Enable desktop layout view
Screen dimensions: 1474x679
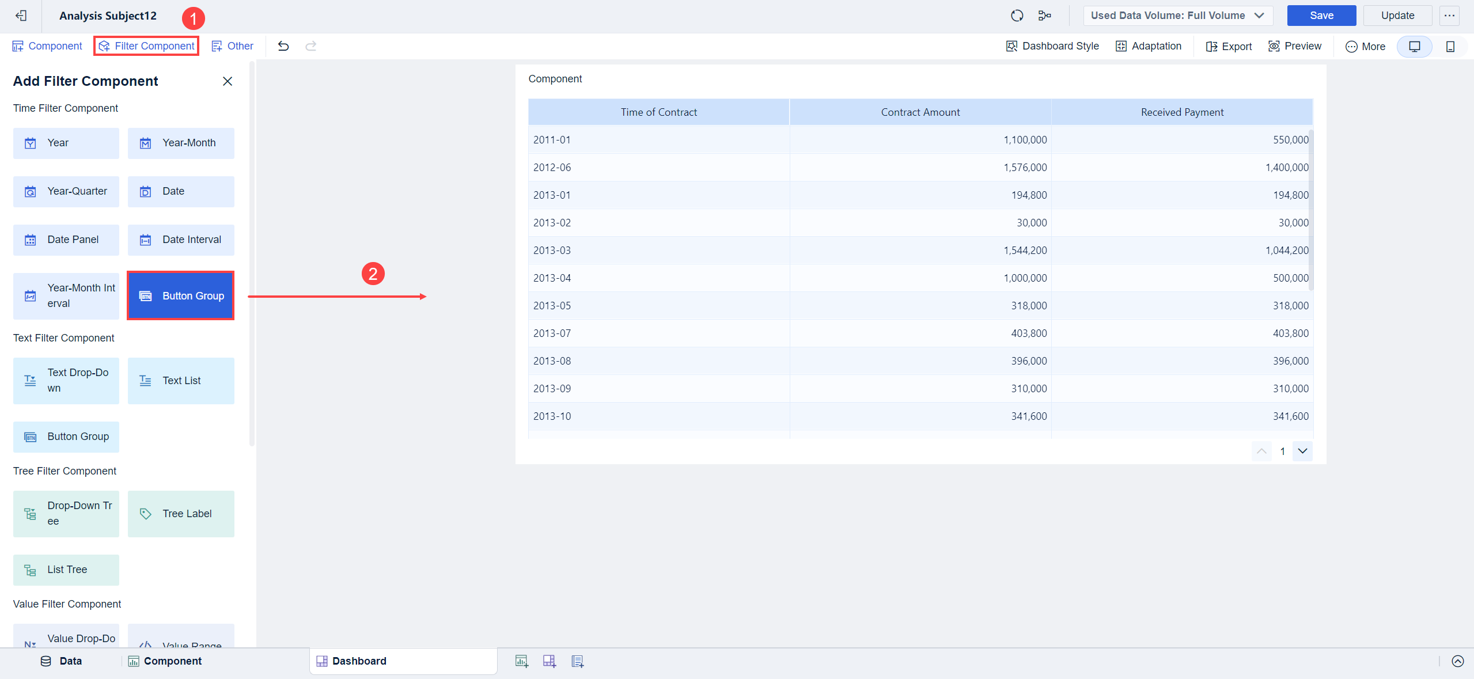(1415, 47)
